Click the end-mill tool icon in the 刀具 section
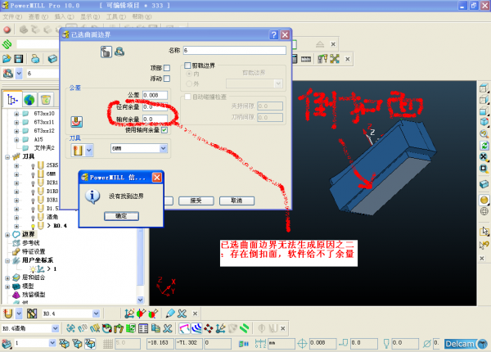This screenshot has width=491, height=352. point(78,150)
